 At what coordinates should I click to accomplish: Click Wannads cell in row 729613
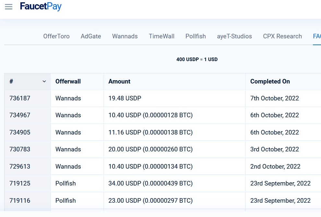pos(68,166)
